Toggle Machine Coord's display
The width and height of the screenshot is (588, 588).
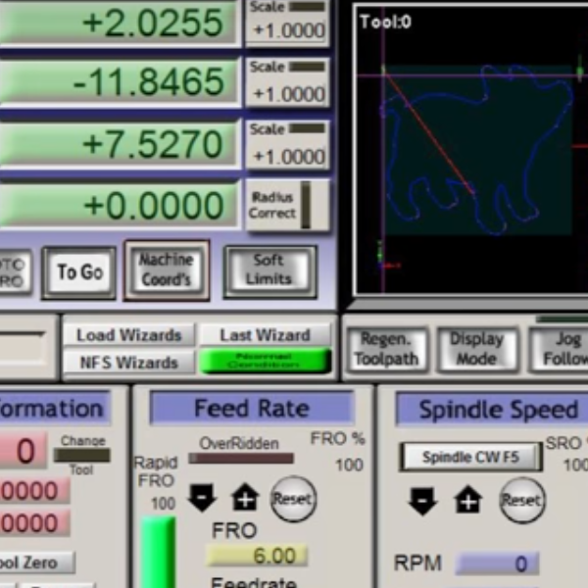(167, 269)
